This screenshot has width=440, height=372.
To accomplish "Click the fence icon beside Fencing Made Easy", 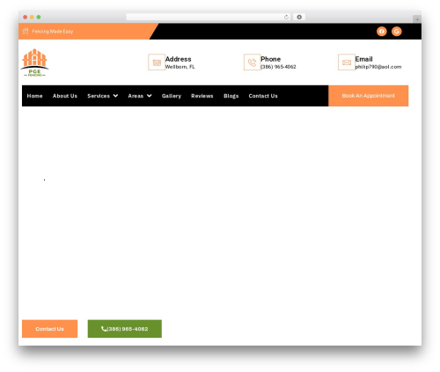I will click(x=26, y=31).
